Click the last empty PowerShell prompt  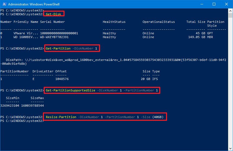(22, 121)
